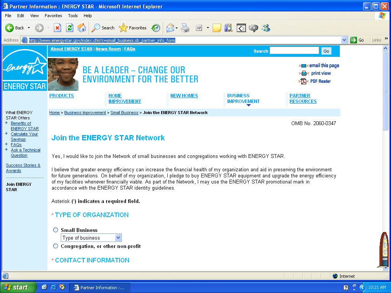391x293 pixels.
Task: Print page with printer toolbar icon
Action: (x=185, y=28)
